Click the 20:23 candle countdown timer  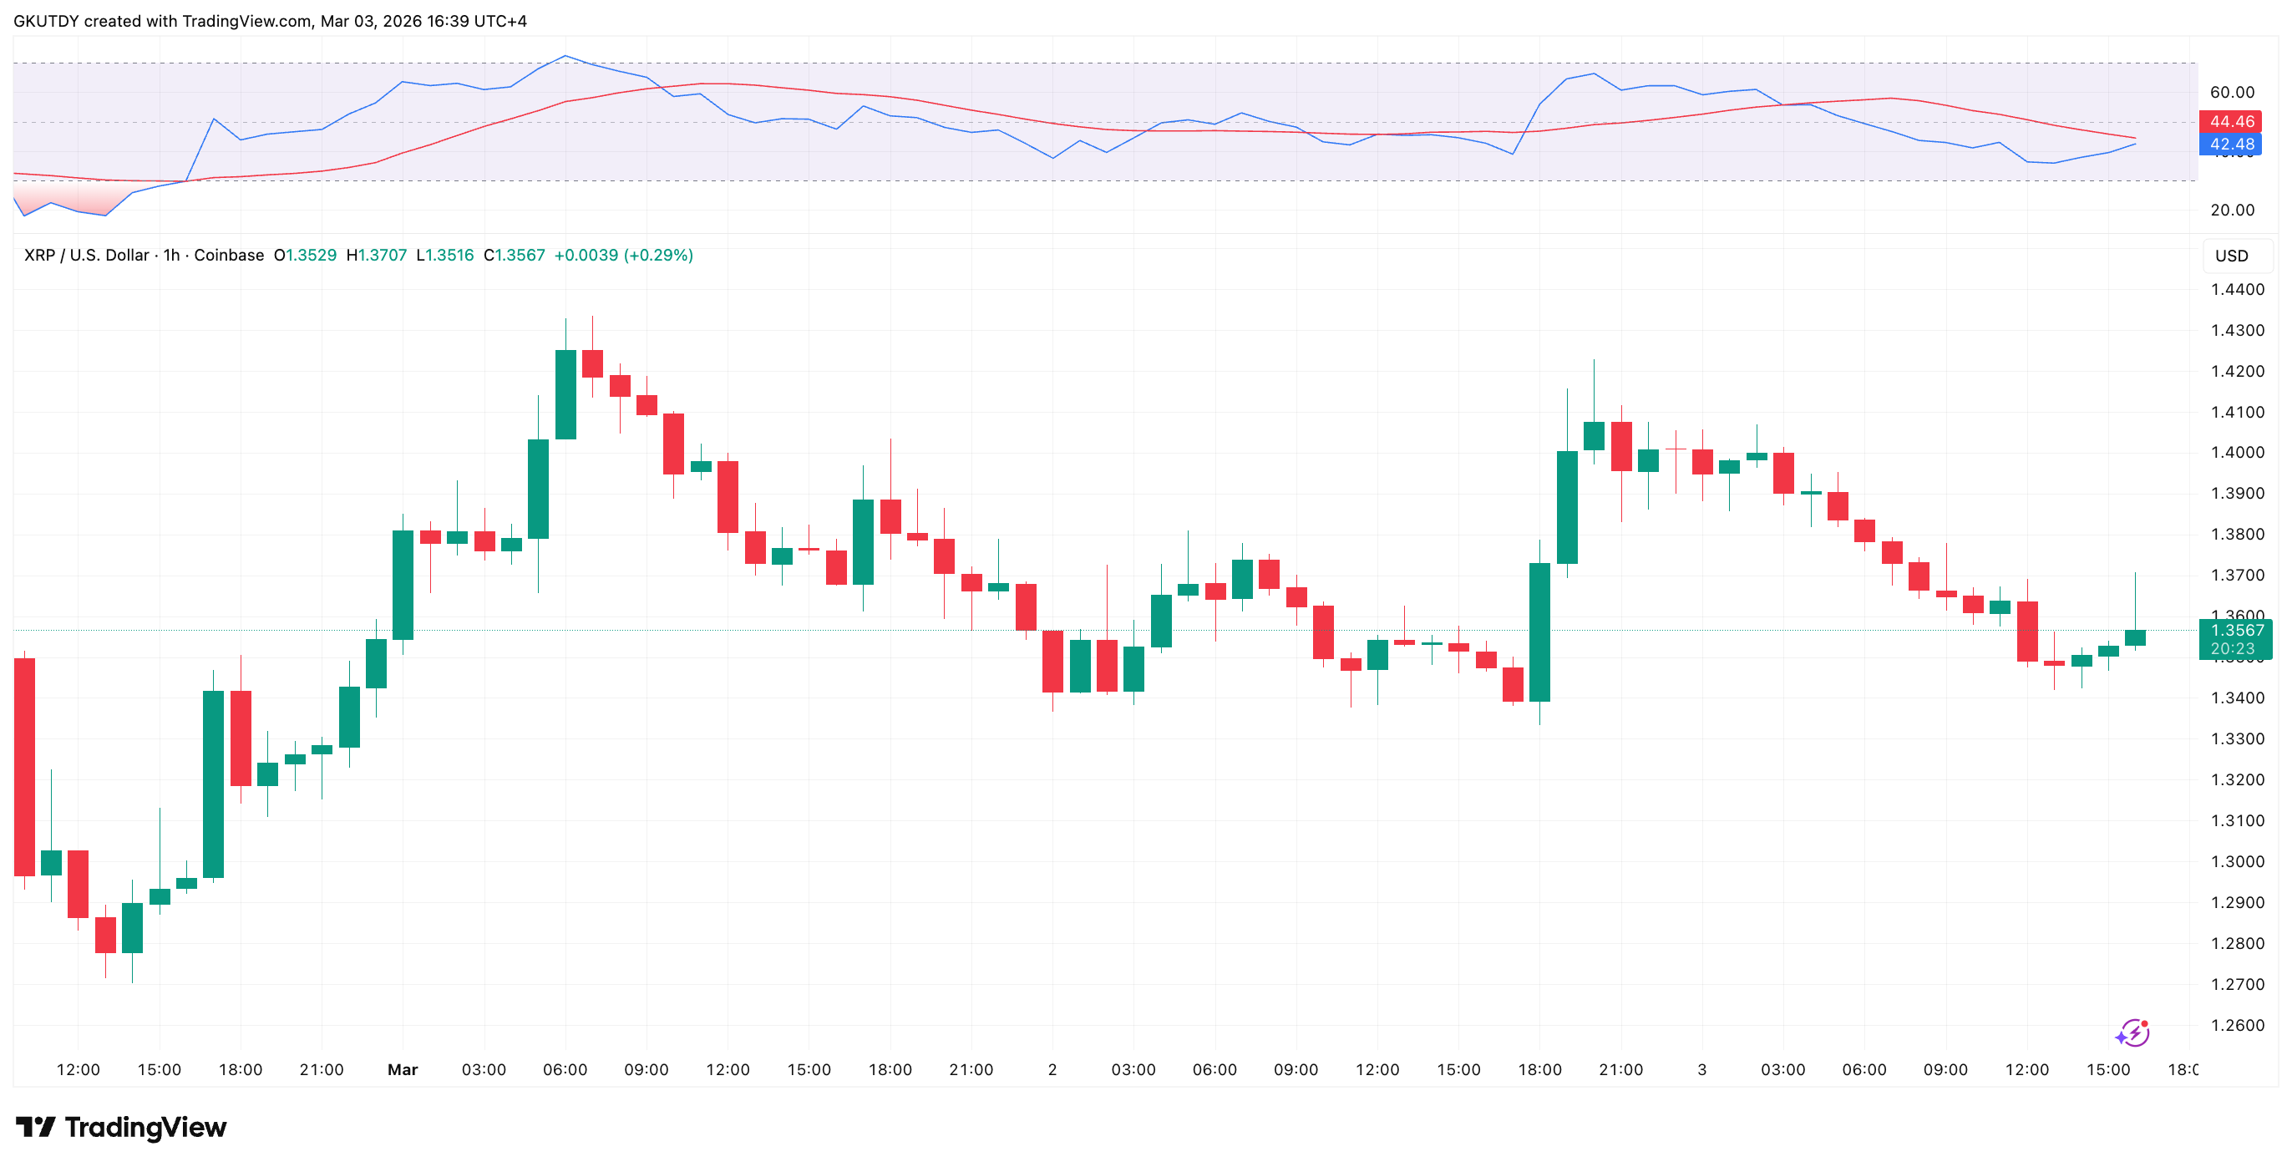(x=2233, y=649)
